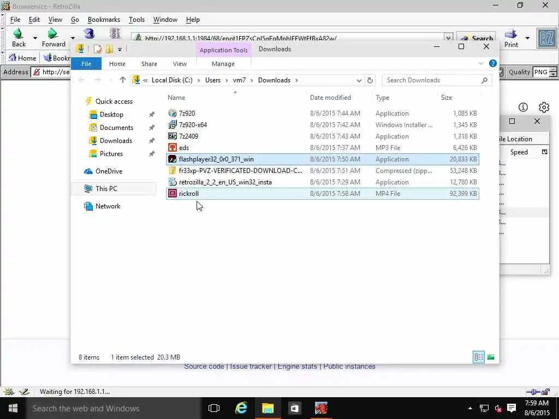559x419 pixels.
Task: Click the Windows Start button
Action: click(13, 408)
